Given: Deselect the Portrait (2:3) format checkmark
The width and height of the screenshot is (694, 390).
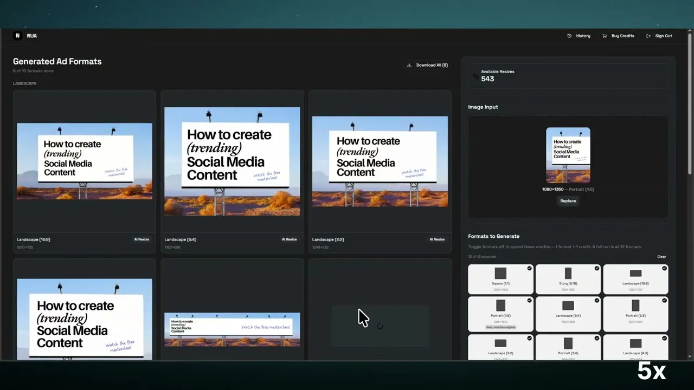Looking at the screenshot, I should (x=664, y=300).
